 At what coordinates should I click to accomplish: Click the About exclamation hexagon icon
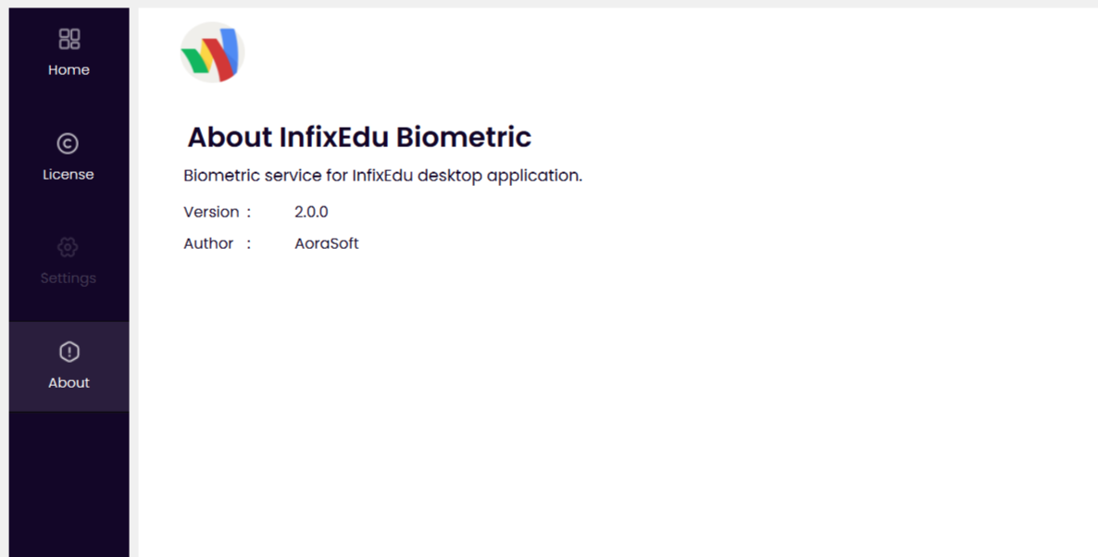click(x=69, y=352)
